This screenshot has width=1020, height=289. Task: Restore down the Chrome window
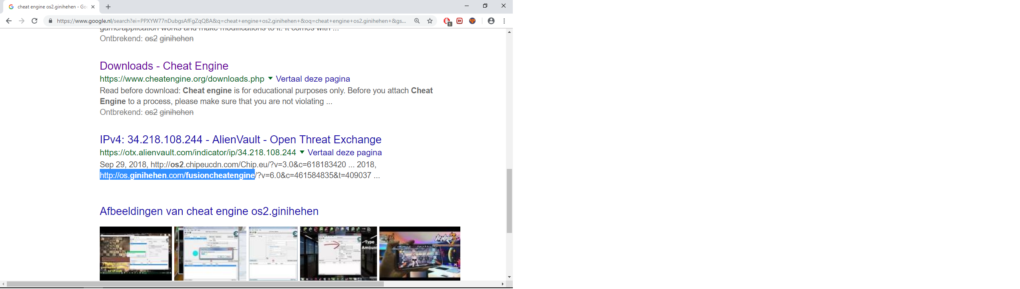[485, 6]
